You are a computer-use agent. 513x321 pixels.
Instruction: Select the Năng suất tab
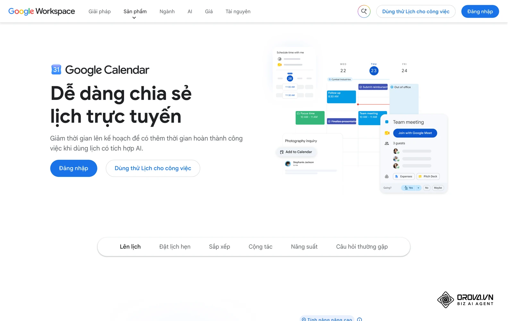tap(304, 247)
